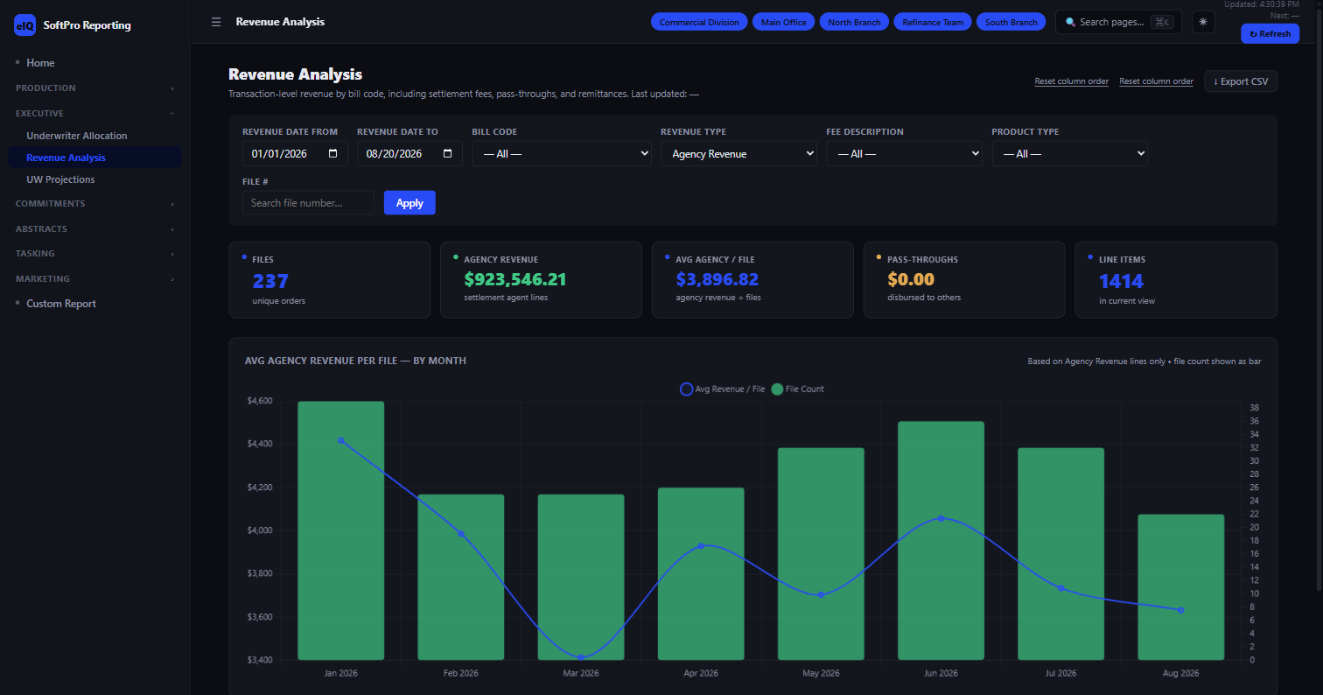Screen dimensions: 1323x695
Task: Click the Files summary card
Action: [329, 280]
